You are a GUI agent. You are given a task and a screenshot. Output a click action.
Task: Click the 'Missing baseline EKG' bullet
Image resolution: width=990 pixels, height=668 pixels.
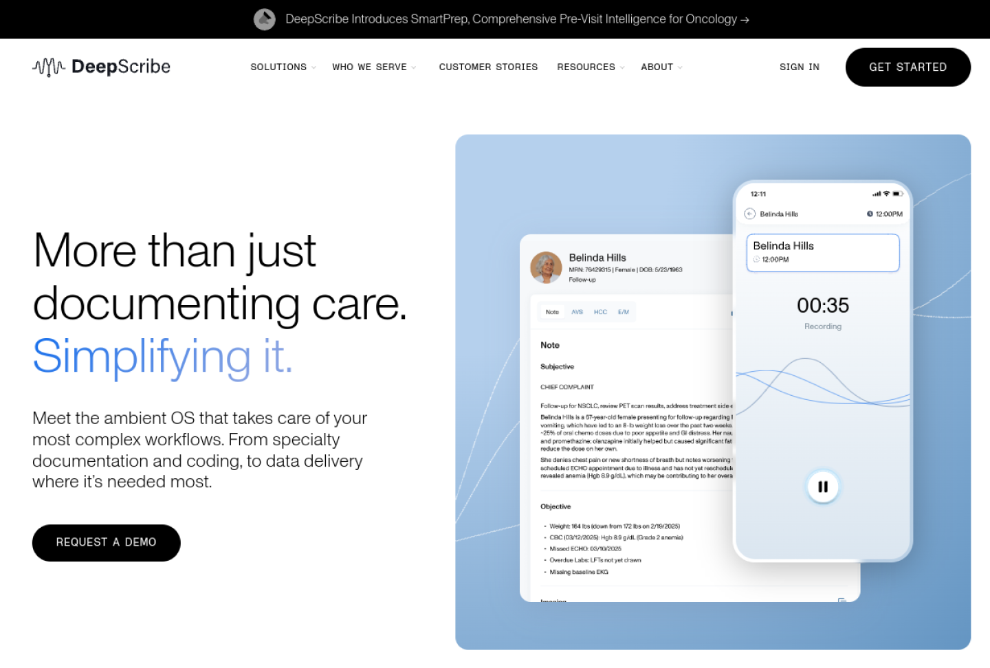tap(579, 572)
